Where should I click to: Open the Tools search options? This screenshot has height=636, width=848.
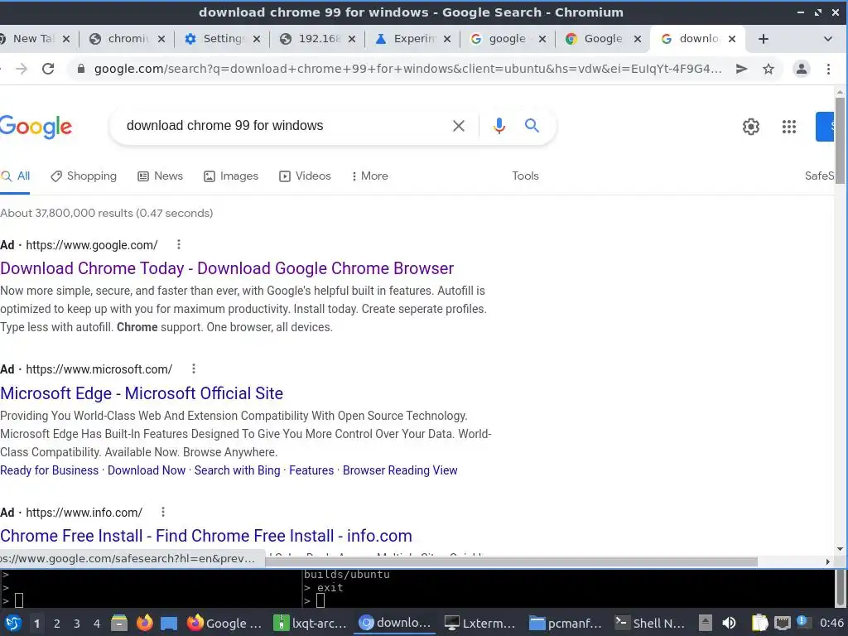click(x=525, y=176)
